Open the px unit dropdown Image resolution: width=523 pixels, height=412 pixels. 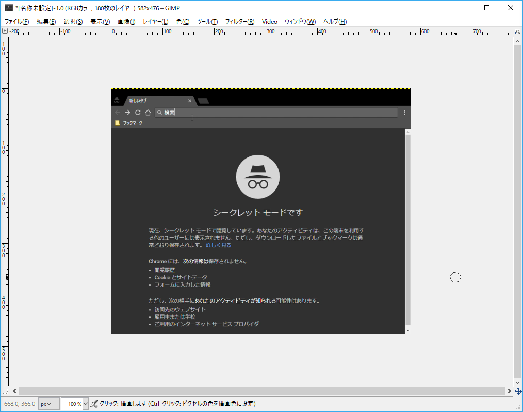pyautogui.click(x=49, y=404)
